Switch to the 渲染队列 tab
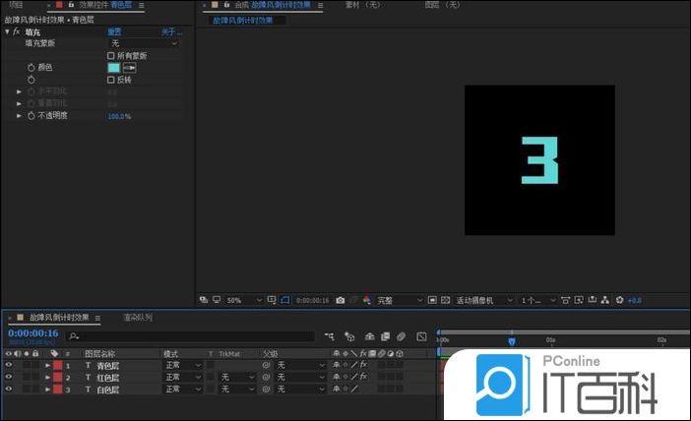 (137, 318)
